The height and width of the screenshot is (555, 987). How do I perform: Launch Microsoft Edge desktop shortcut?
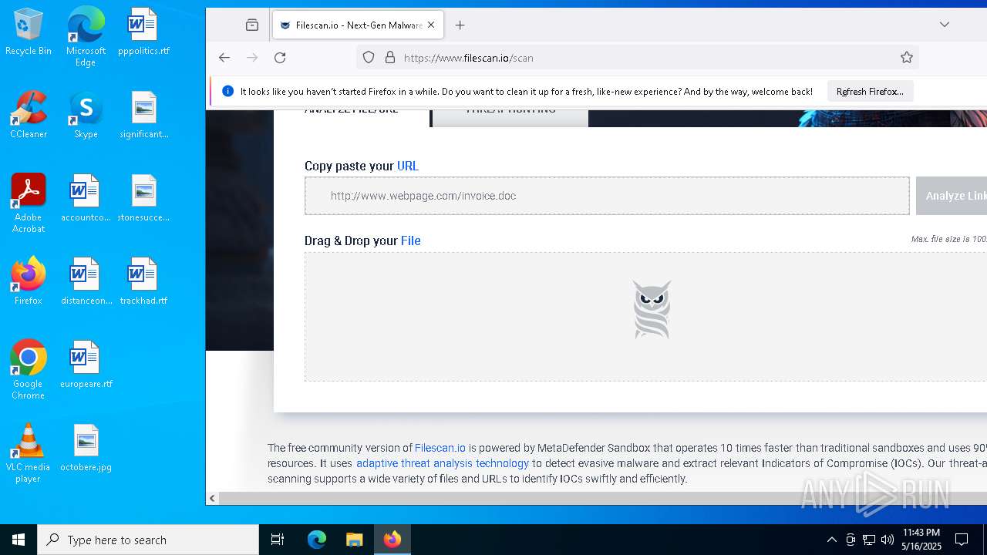[86, 37]
